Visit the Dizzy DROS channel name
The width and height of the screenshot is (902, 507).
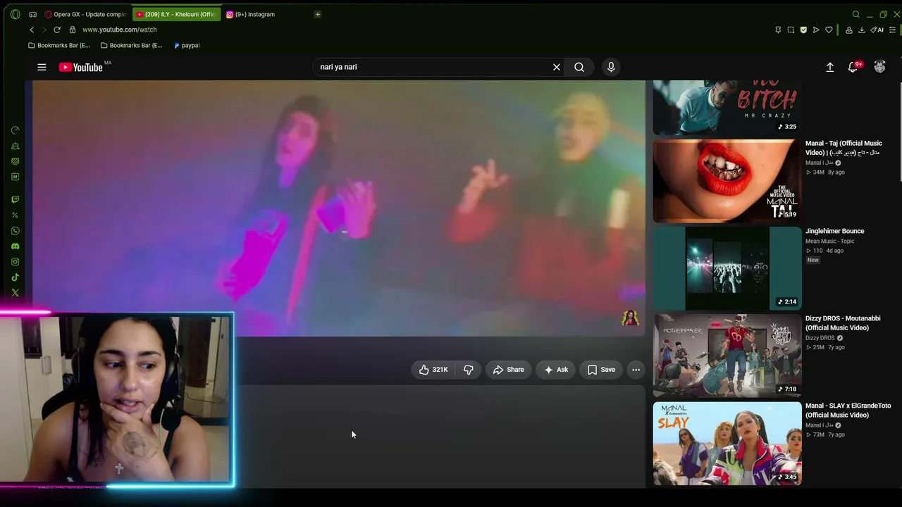click(820, 338)
